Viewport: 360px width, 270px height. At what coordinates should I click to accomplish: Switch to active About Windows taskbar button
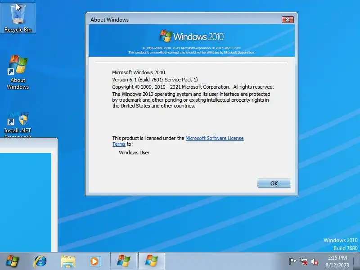(x=152, y=261)
